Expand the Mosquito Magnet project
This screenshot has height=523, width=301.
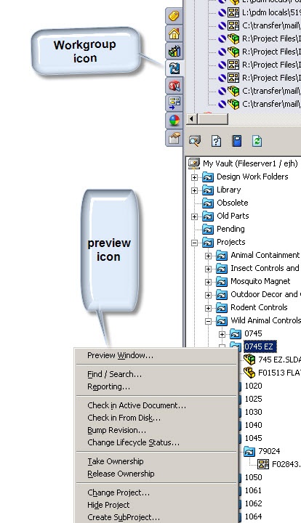pos(208,282)
